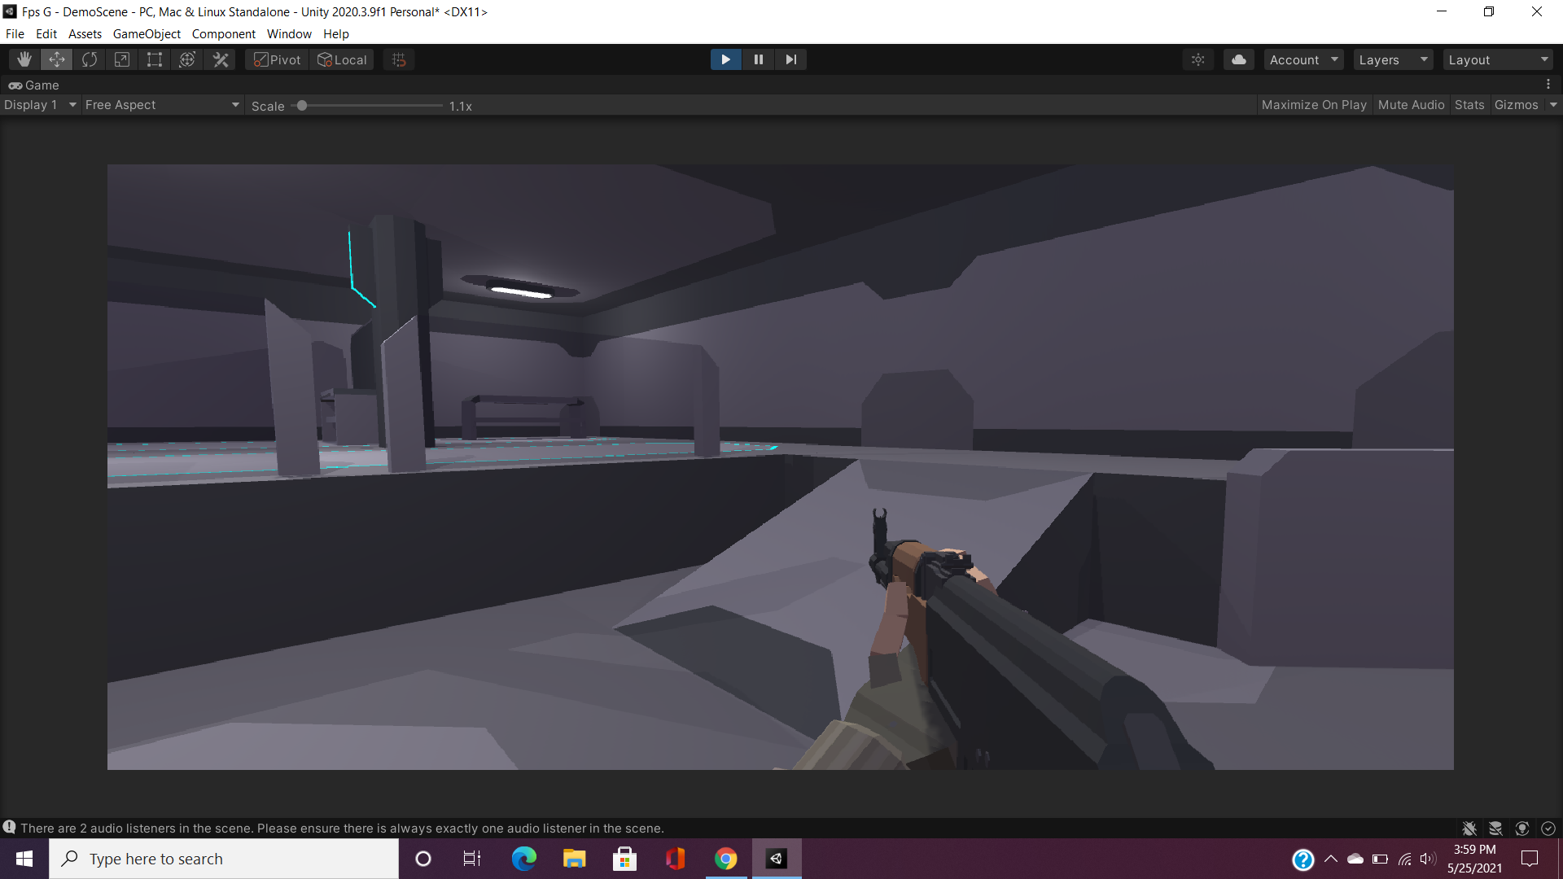Screen dimensions: 1563x879
Task: Click the taskbar search box
Action: click(224, 859)
